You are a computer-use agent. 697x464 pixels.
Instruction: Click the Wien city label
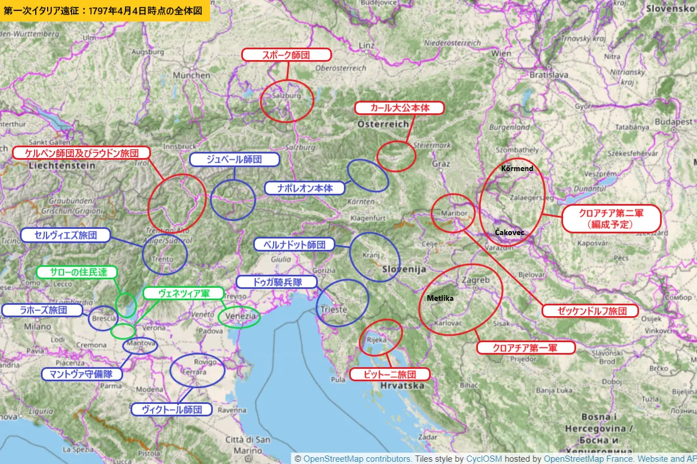tap(502, 53)
